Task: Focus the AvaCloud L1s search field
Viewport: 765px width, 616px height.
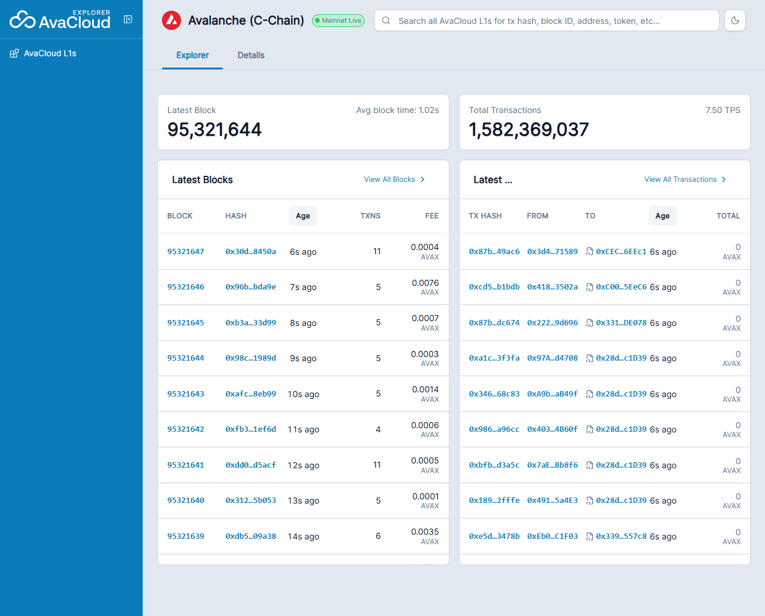Action: tap(547, 20)
